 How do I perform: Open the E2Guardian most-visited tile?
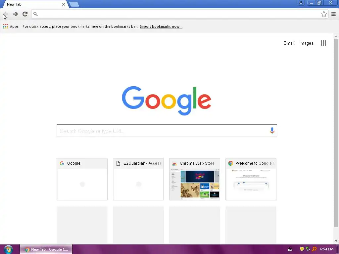point(138,179)
